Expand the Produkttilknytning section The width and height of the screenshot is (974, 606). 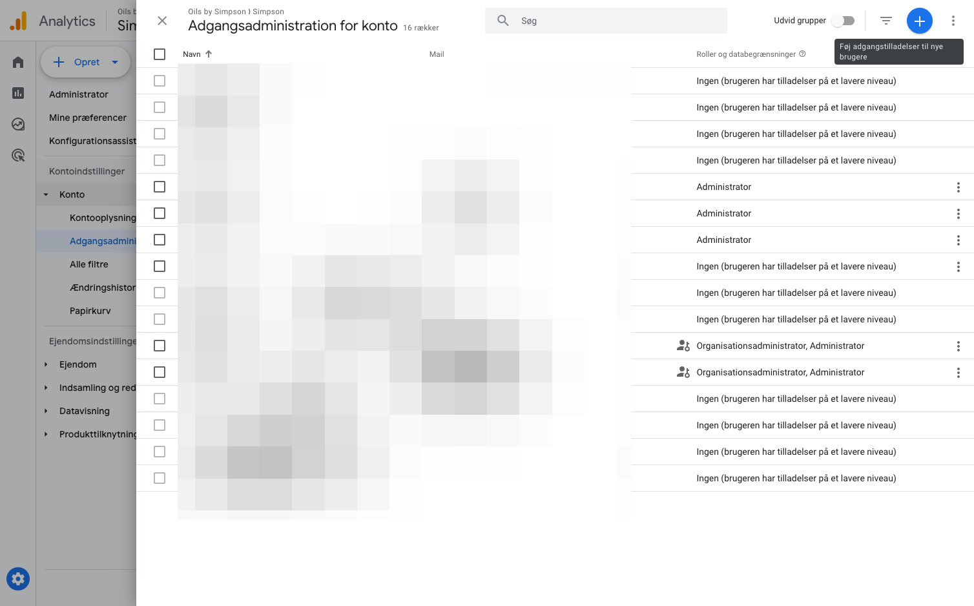point(46,434)
